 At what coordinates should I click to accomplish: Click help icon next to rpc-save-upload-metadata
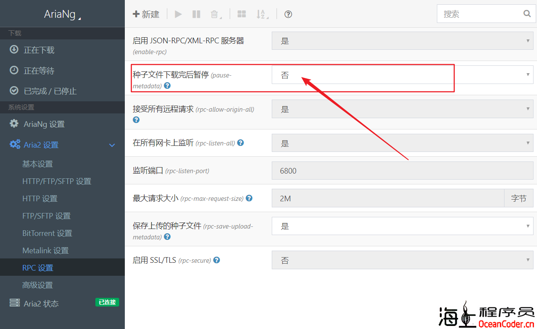point(167,237)
